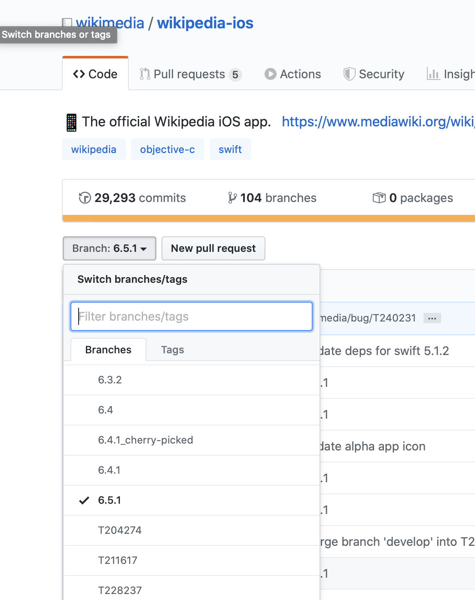
Task: Click the Actions play icon
Action: tap(270, 74)
